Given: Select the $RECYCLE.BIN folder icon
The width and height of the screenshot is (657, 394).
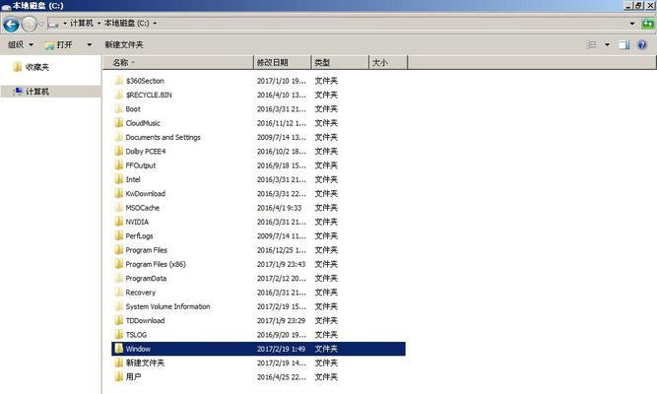Looking at the screenshot, I should [119, 95].
